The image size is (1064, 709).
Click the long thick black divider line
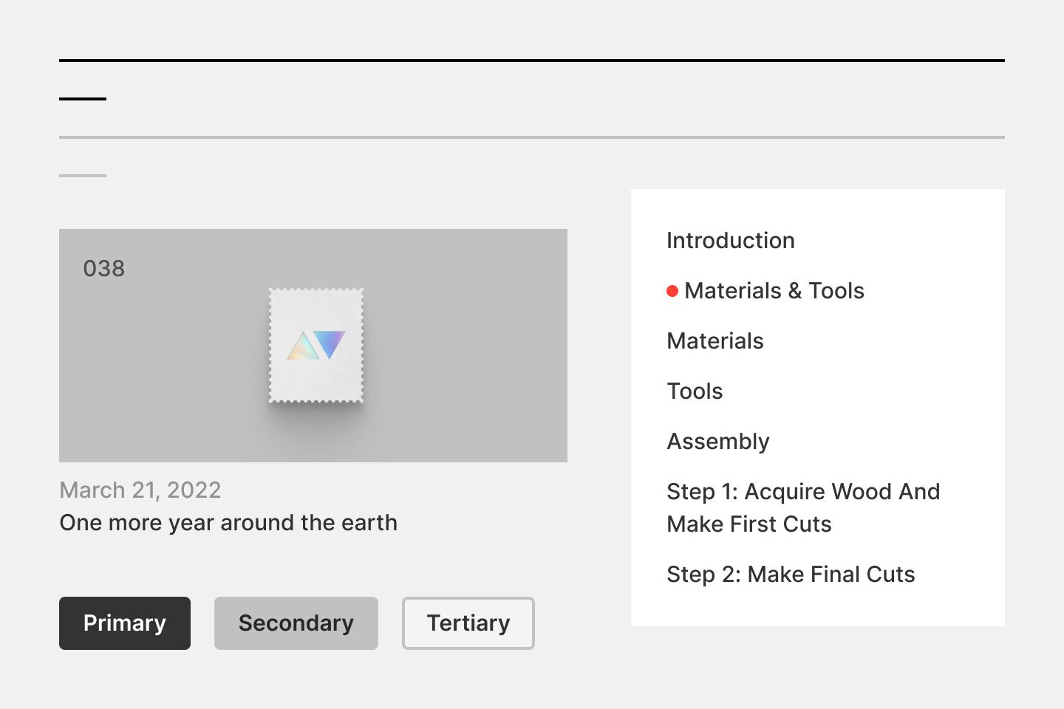coord(532,61)
